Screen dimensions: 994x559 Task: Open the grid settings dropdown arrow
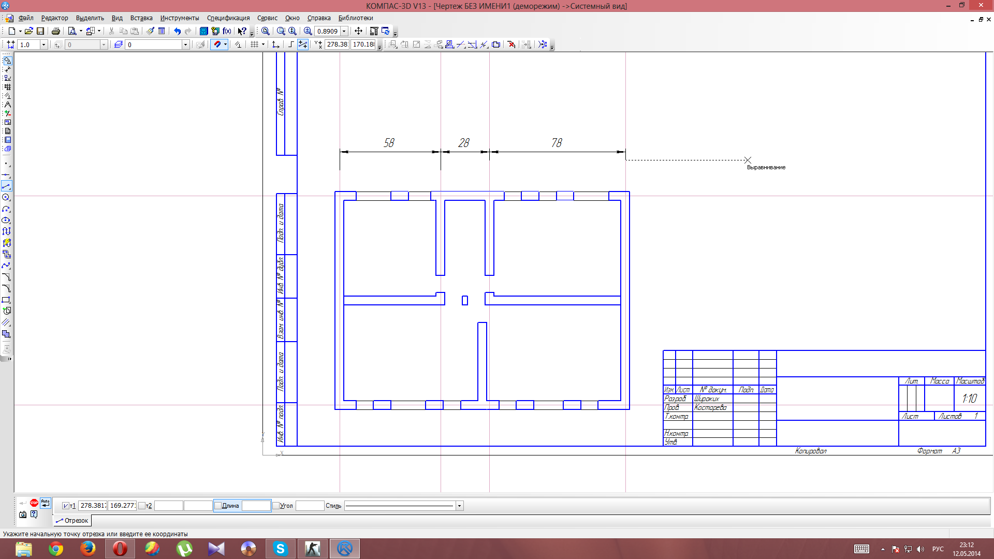pos(263,45)
